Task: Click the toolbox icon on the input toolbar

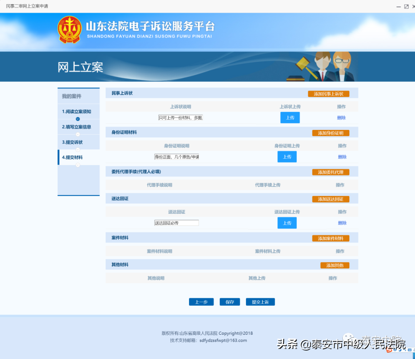Action: (x=414, y=349)
